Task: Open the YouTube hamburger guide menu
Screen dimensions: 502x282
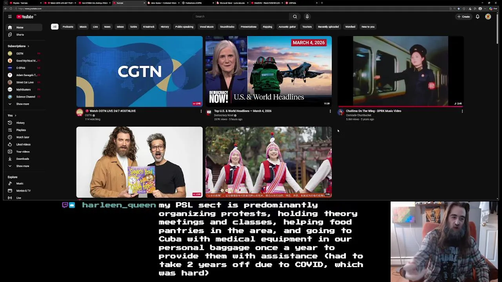Action: pyautogui.click(x=10, y=16)
